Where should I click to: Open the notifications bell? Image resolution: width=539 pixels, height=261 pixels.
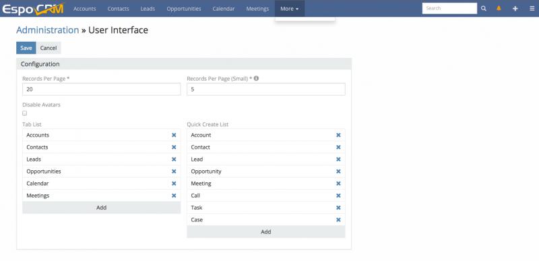click(x=499, y=8)
